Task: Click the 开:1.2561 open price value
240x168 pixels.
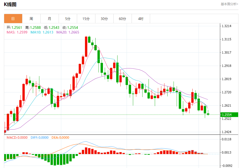Action: pyautogui.click(x=14, y=28)
